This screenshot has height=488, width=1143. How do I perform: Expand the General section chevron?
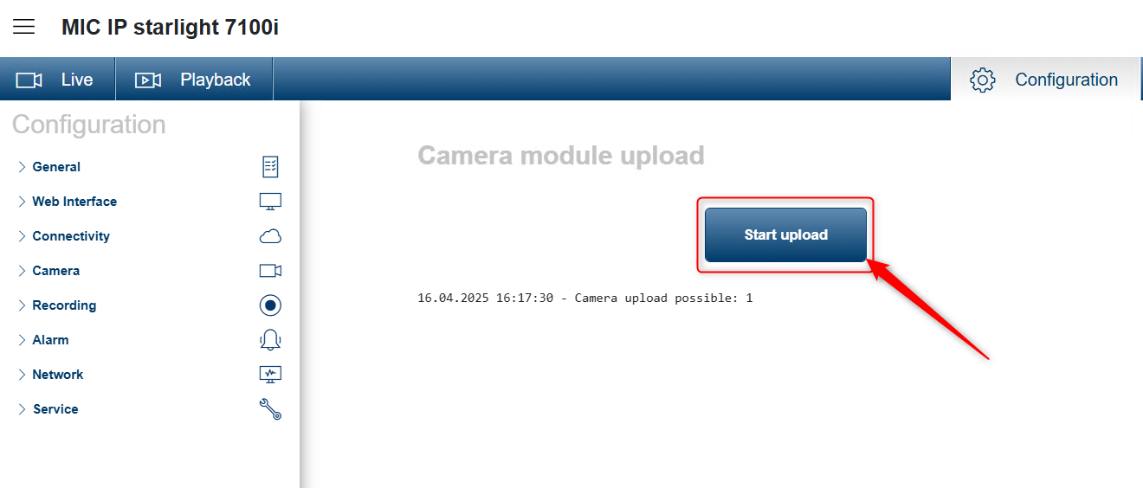click(x=22, y=167)
